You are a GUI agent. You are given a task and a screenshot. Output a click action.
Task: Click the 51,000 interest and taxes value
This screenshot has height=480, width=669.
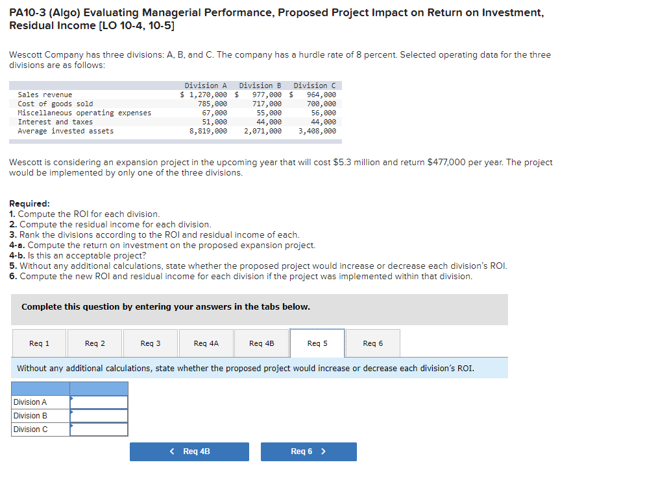coord(215,122)
